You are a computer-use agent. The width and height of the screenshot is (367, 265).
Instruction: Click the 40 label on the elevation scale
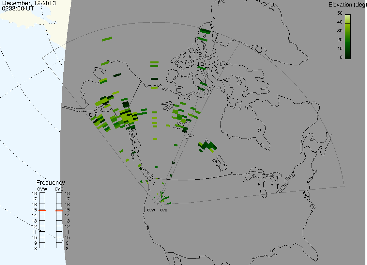coord(340,22)
